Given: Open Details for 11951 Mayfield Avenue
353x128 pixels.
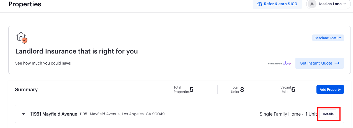Looking at the screenshot, I should click(x=328, y=114).
